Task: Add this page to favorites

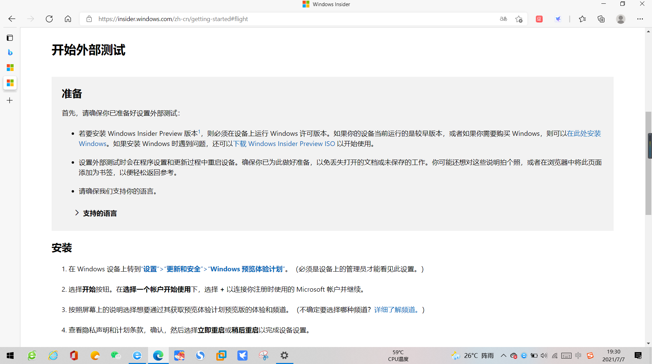Action: coord(519,19)
